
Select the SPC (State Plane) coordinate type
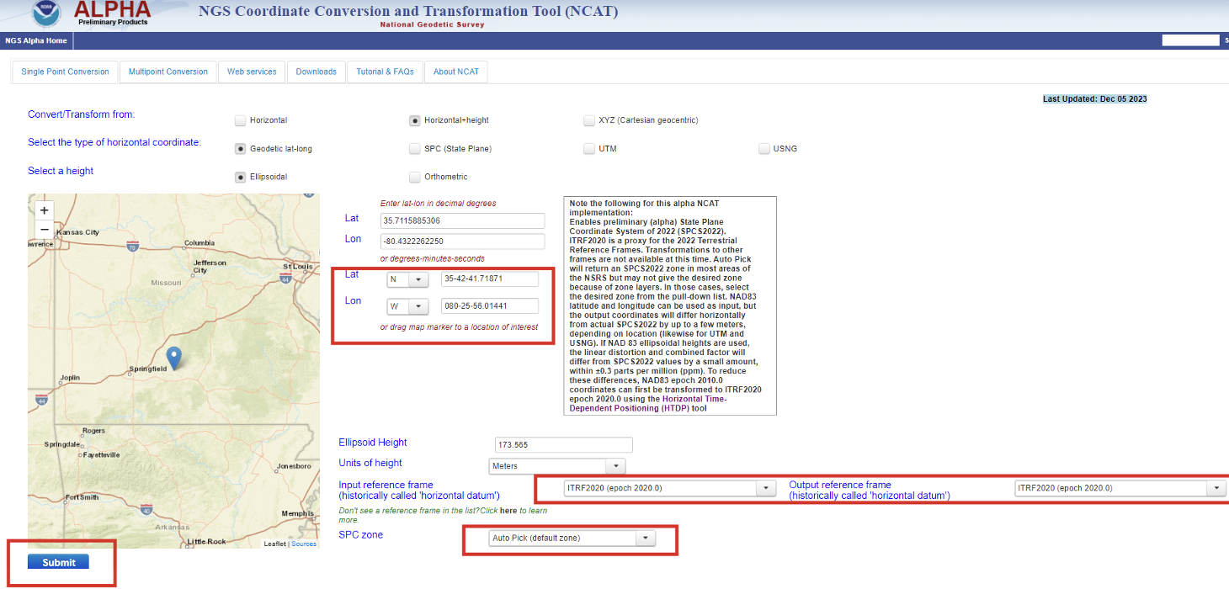click(415, 149)
